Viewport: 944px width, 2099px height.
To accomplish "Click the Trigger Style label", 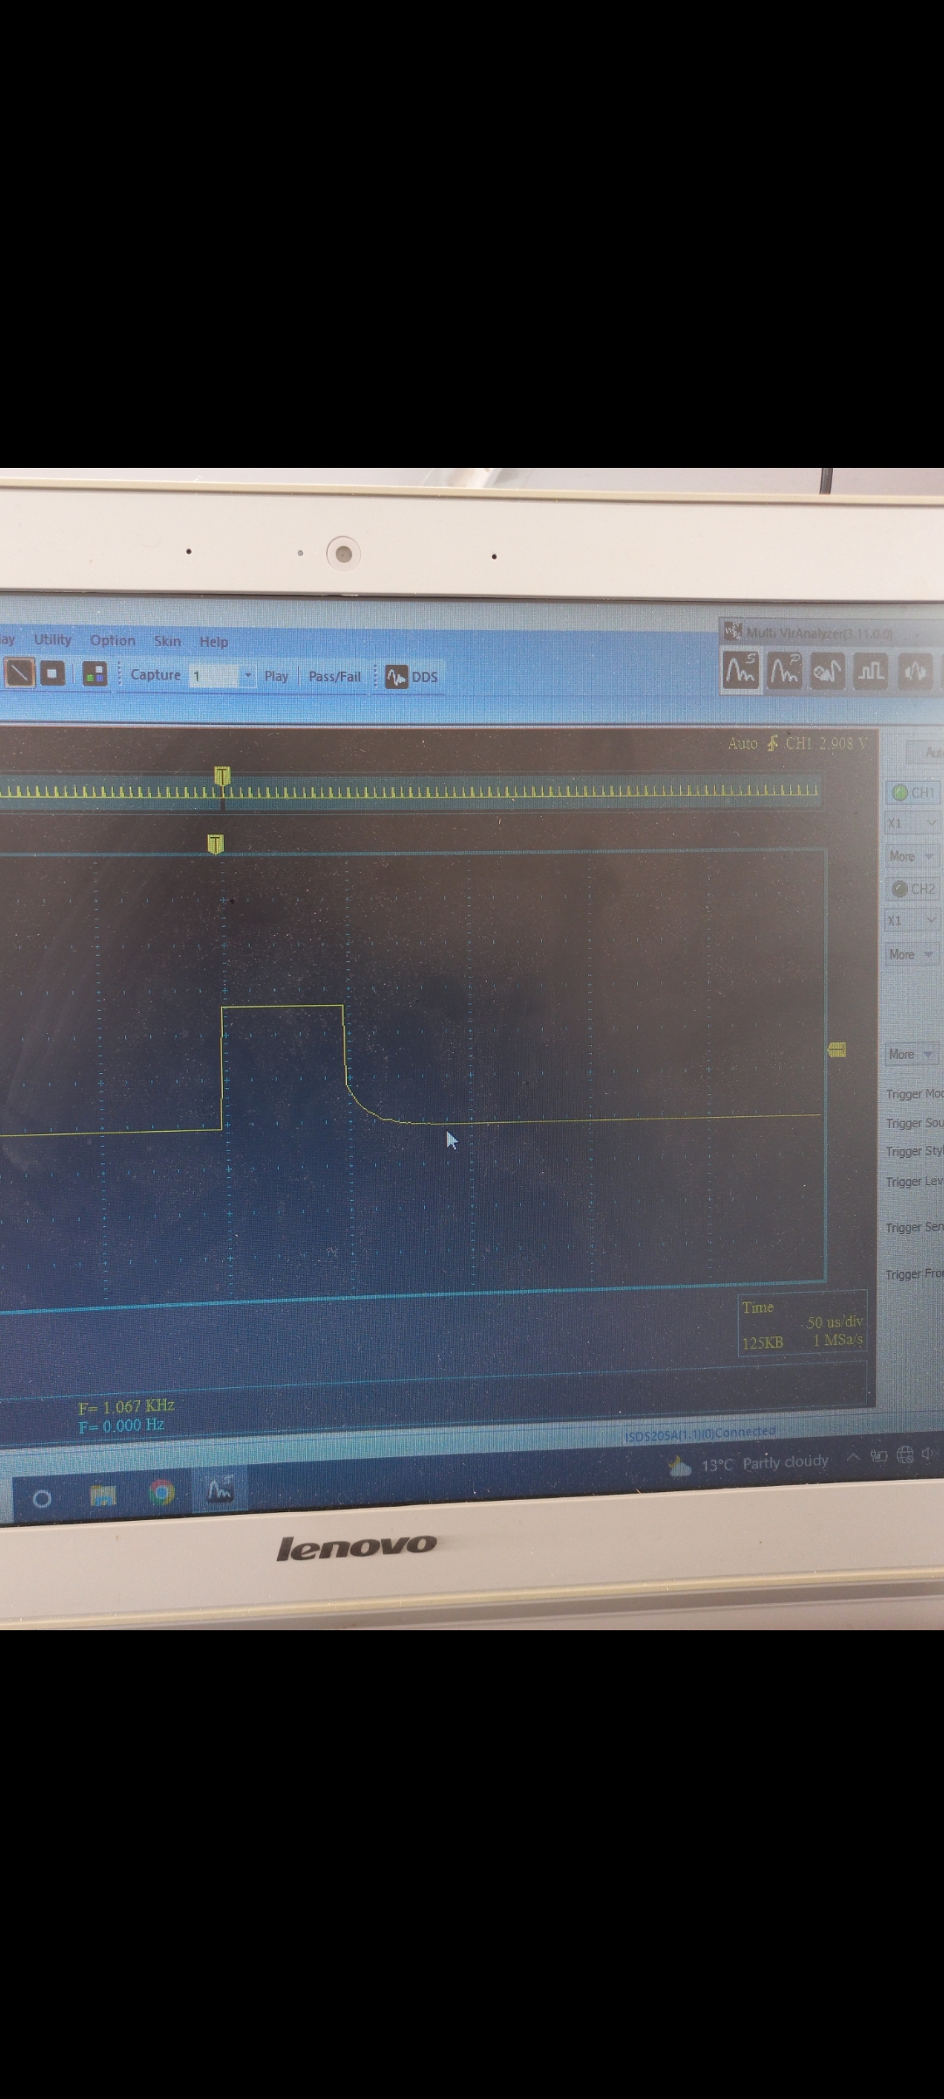I will [x=914, y=1152].
